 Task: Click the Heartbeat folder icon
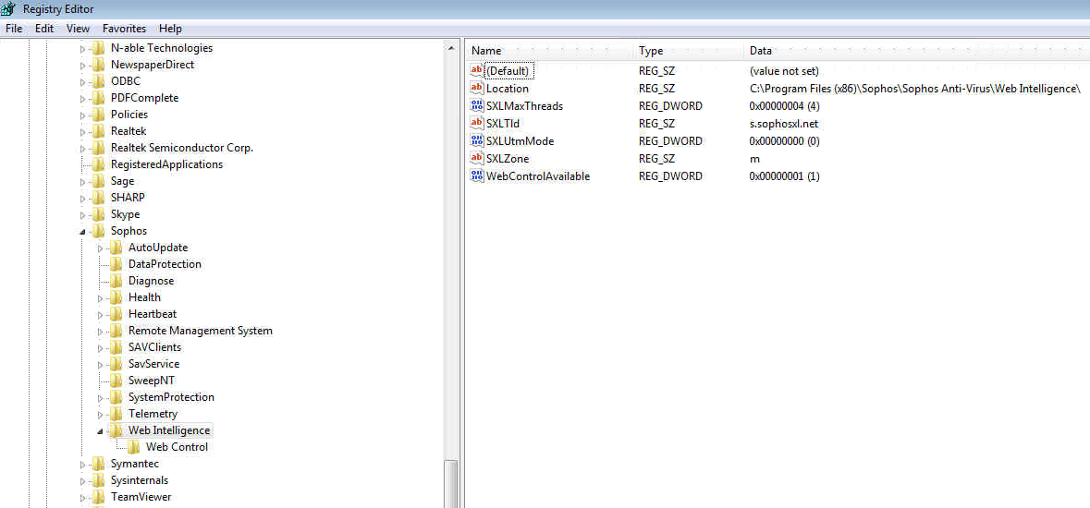pos(116,314)
